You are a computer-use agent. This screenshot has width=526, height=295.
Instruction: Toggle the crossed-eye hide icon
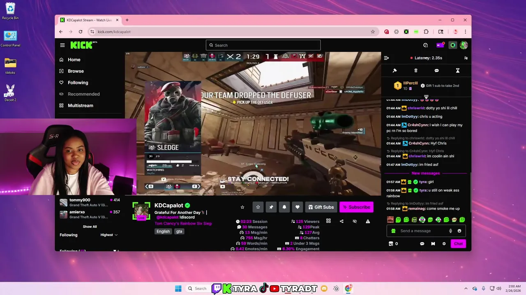point(355,221)
